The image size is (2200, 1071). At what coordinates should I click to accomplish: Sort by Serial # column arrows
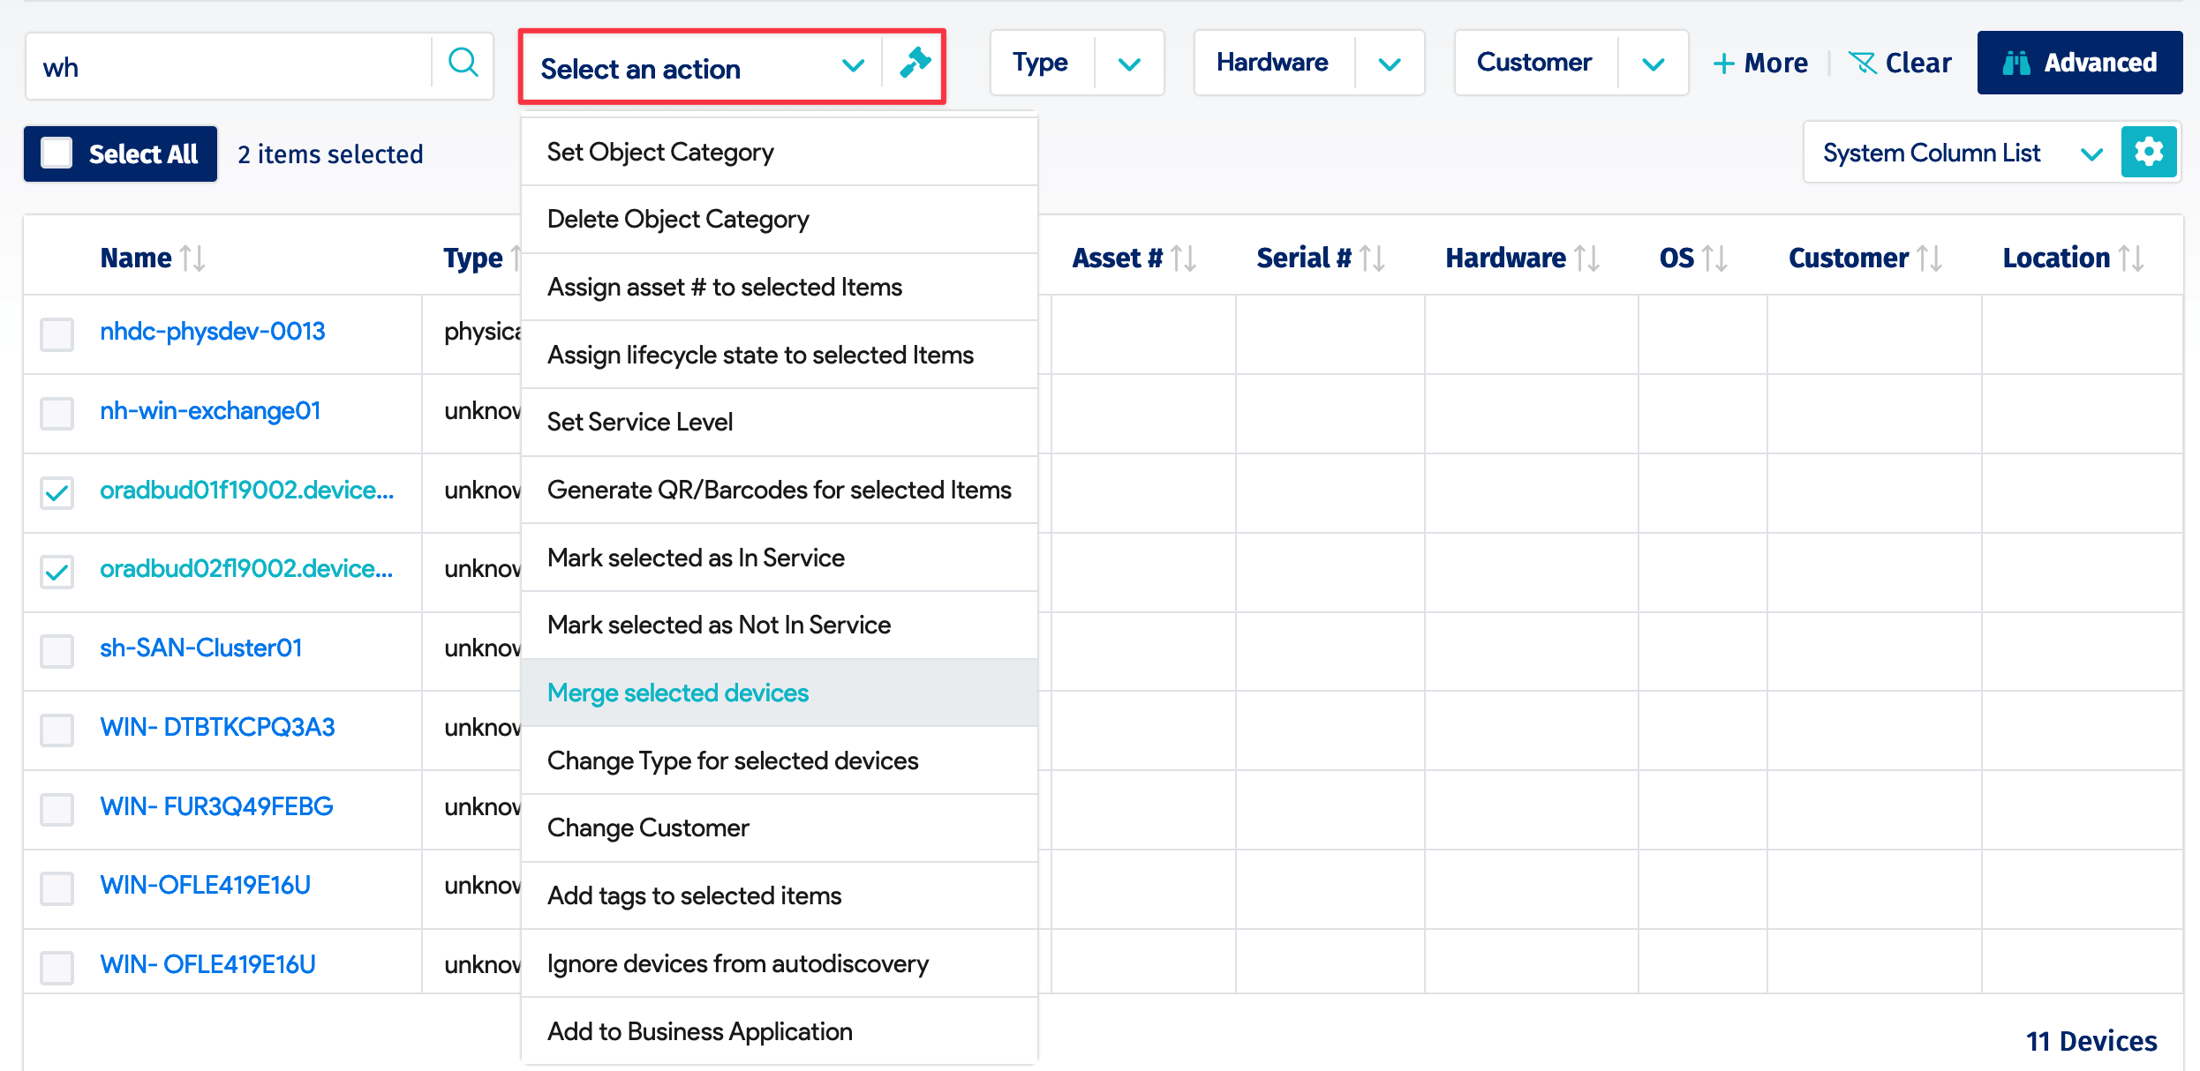click(x=1372, y=258)
